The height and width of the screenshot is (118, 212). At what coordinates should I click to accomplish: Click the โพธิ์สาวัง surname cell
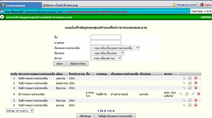(x=101, y=94)
